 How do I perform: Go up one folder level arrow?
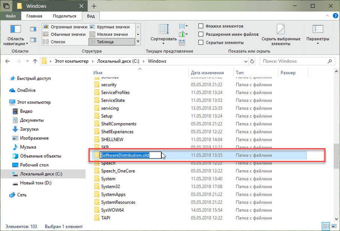[35, 61]
